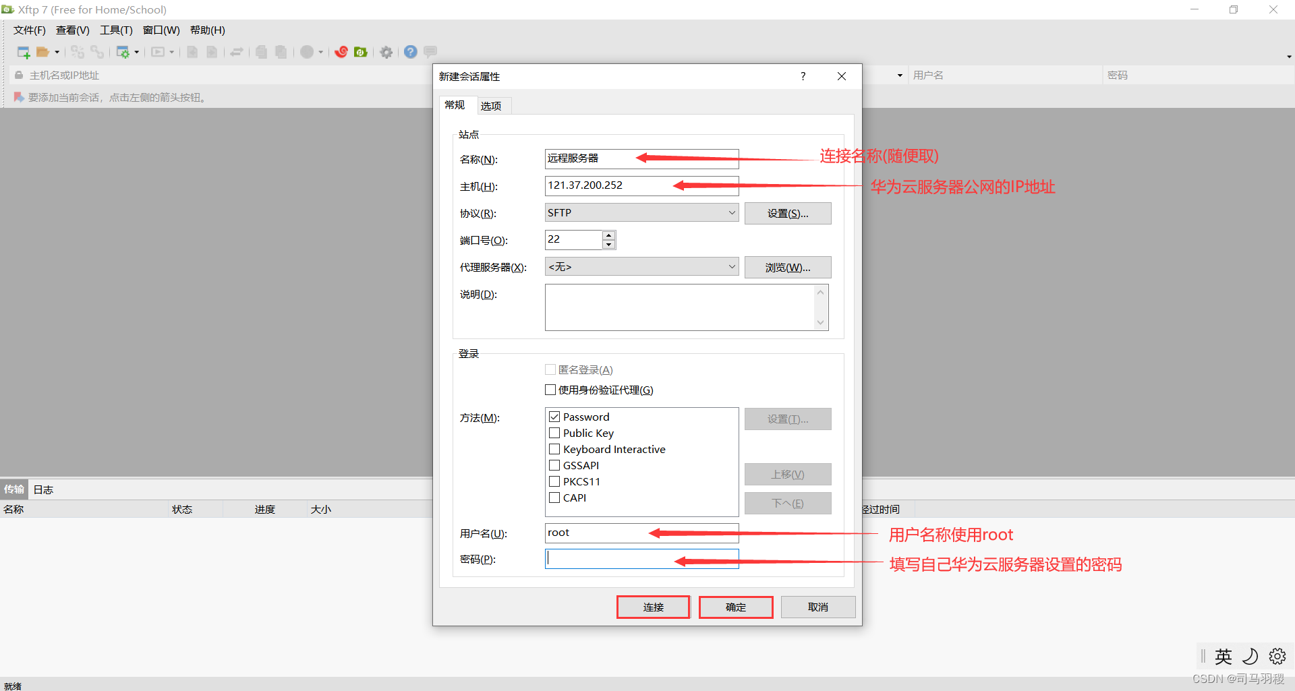Image resolution: width=1295 pixels, height=691 pixels.
Task: Click the Reconnect toolbar icon
Action: tap(78, 52)
